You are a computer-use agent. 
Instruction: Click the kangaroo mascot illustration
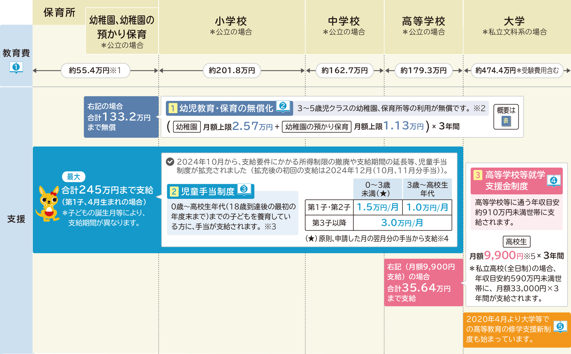click(x=48, y=204)
